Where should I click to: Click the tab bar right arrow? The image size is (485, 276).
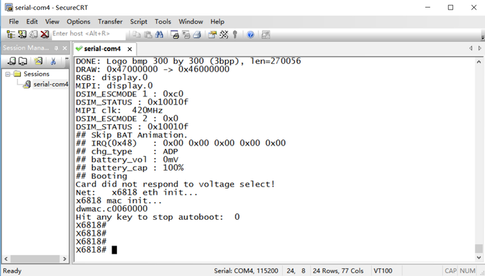point(479,49)
